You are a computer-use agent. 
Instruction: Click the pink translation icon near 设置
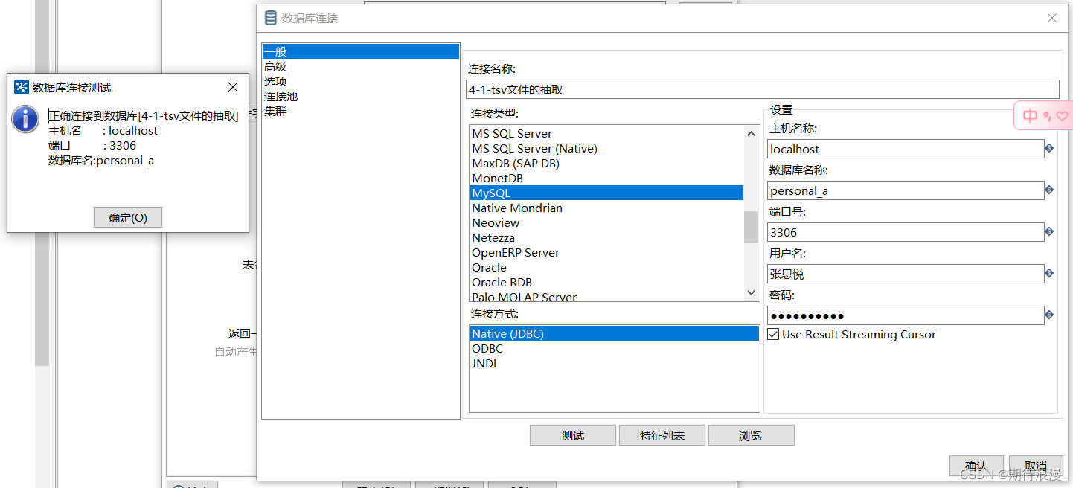(1042, 115)
